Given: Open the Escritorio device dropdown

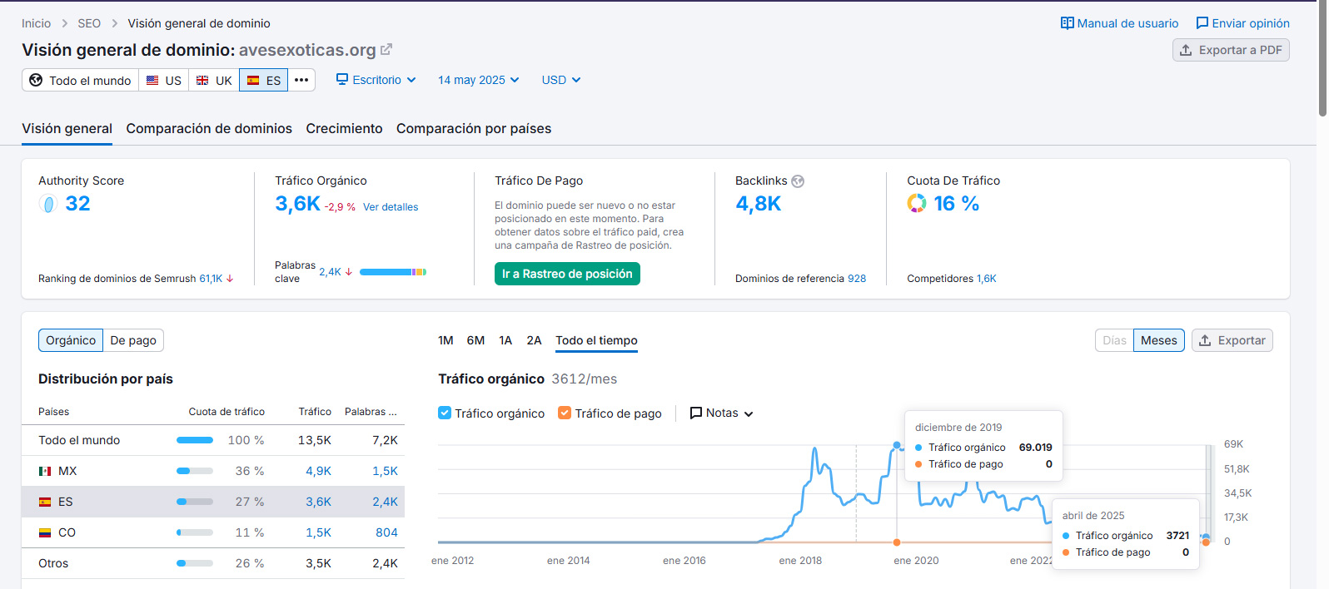Looking at the screenshot, I should (x=376, y=80).
